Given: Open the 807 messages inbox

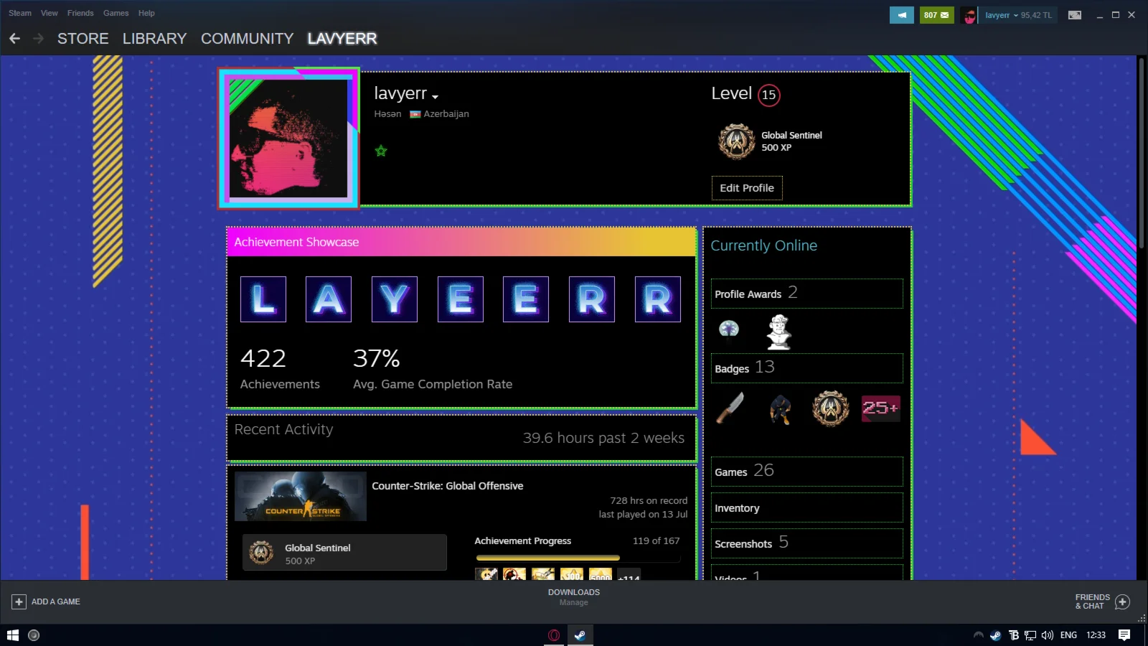Looking at the screenshot, I should pos(936,15).
